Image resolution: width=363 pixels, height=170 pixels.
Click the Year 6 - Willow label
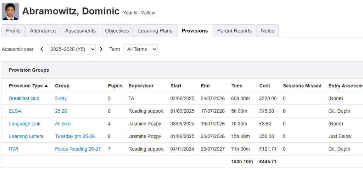(x=139, y=13)
